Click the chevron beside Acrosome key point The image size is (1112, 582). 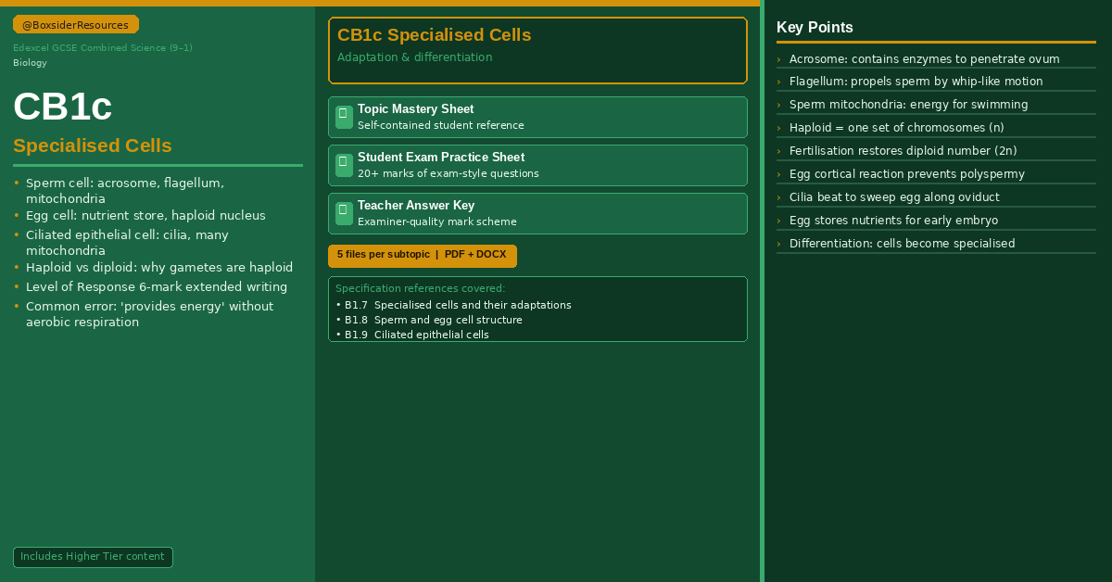pyautogui.click(x=778, y=59)
